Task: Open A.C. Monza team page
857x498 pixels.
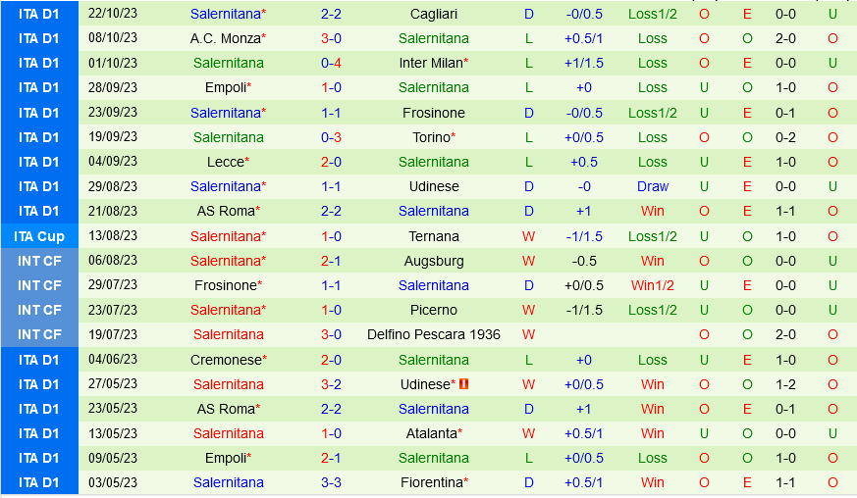Action: coord(226,38)
